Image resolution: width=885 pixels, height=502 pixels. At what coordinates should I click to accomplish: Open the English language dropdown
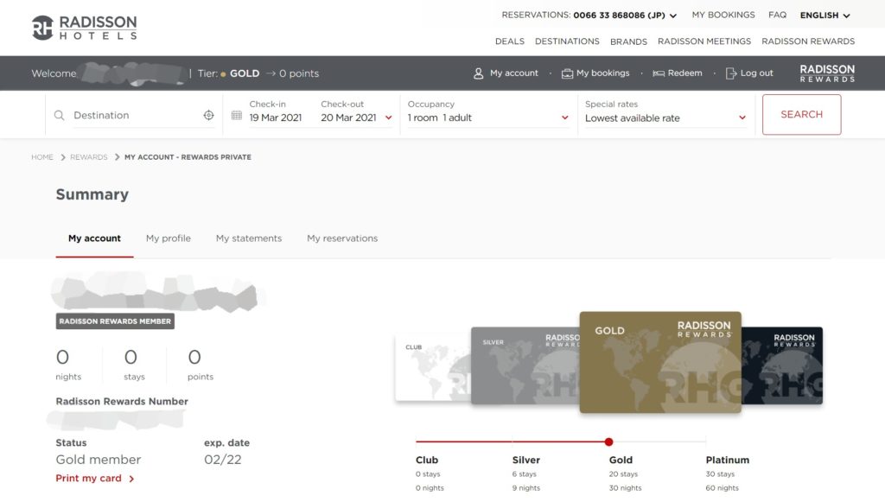pyautogui.click(x=825, y=16)
